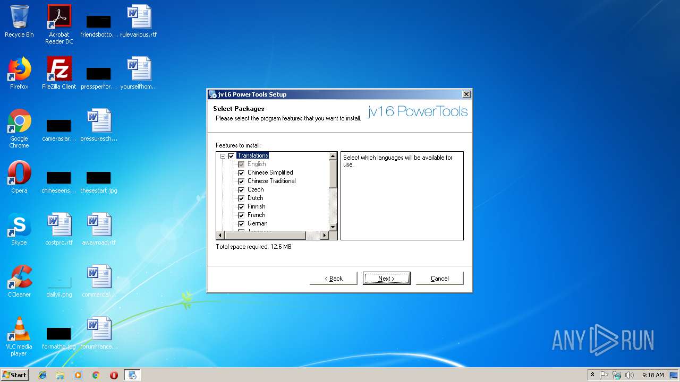Open Chrome from the taskbar
This screenshot has width=680, height=382.
point(96,375)
